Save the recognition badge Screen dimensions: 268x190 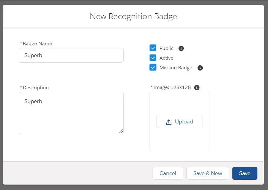pyautogui.click(x=245, y=173)
